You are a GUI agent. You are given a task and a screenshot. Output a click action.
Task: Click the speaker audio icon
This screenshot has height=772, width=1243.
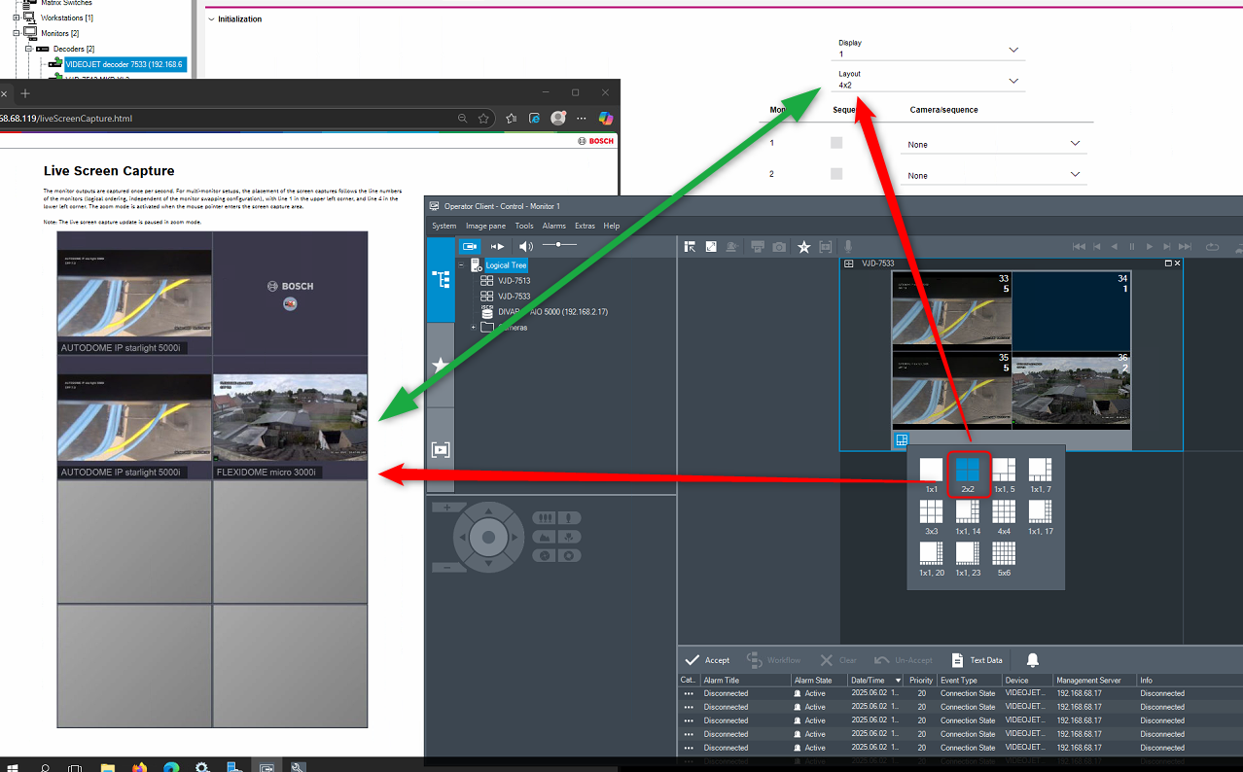(525, 246)
